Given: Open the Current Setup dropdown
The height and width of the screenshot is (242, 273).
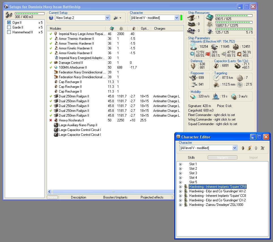Looking at the screenshot, I should click(107, 18).
